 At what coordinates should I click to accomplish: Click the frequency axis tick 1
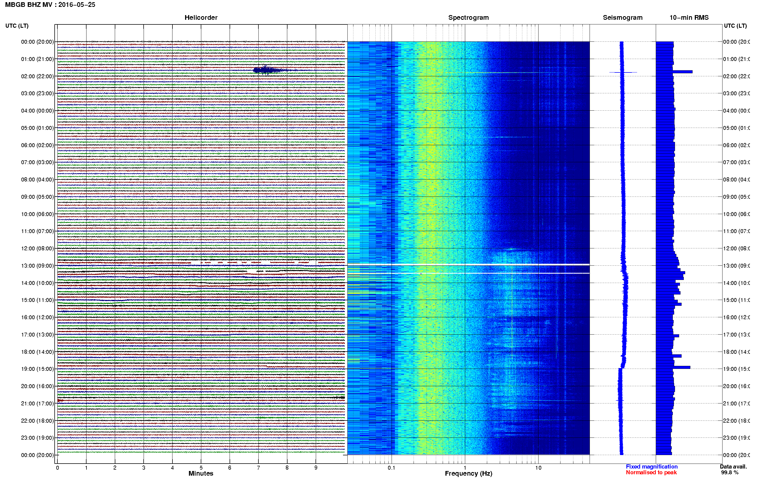pos(465,468)
